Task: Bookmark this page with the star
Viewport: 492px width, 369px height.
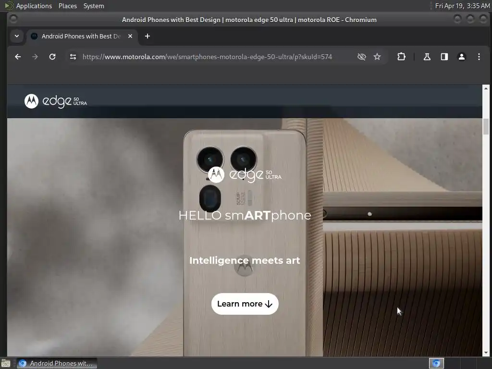Action: [377, 57]
